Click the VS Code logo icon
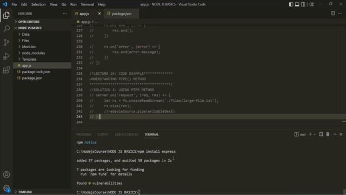 pyautogui.click(x=5, y=4)
